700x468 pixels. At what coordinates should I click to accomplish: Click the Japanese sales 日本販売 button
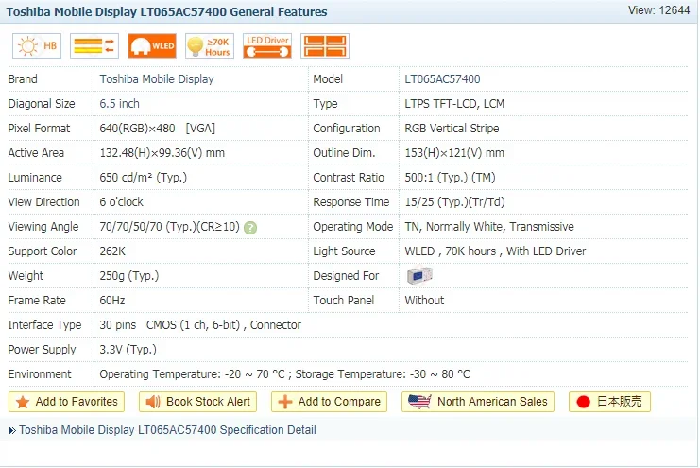coord(609,402)
